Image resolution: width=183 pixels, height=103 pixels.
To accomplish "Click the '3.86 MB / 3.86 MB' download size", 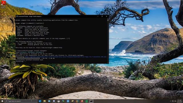I will [x=48, y=58].
